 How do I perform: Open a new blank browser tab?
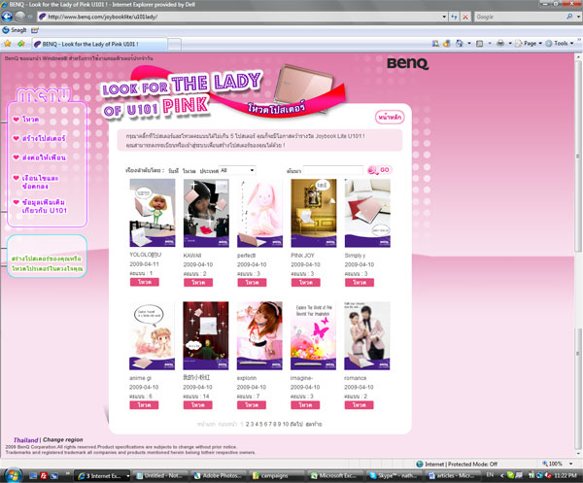pos(174,44)
